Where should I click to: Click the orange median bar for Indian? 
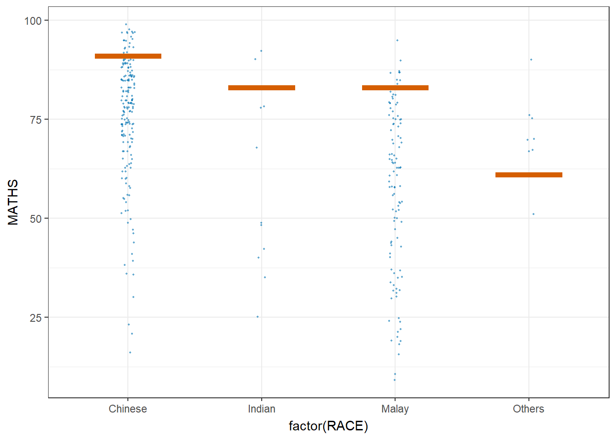261,88
